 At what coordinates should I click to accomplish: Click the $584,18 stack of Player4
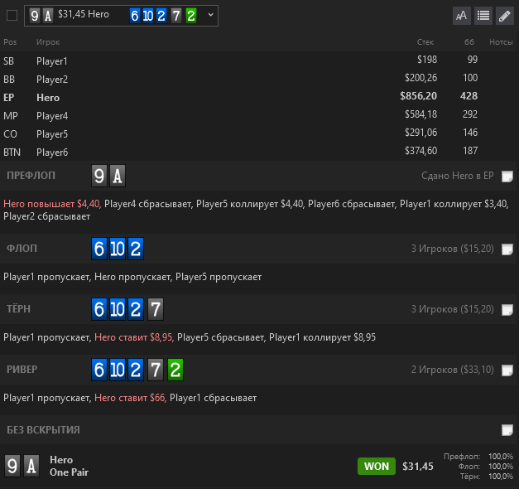(x=421, y=114)
